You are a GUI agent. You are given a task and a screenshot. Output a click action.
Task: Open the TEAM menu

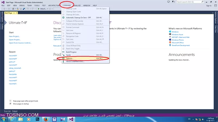[x=29, y=5]
